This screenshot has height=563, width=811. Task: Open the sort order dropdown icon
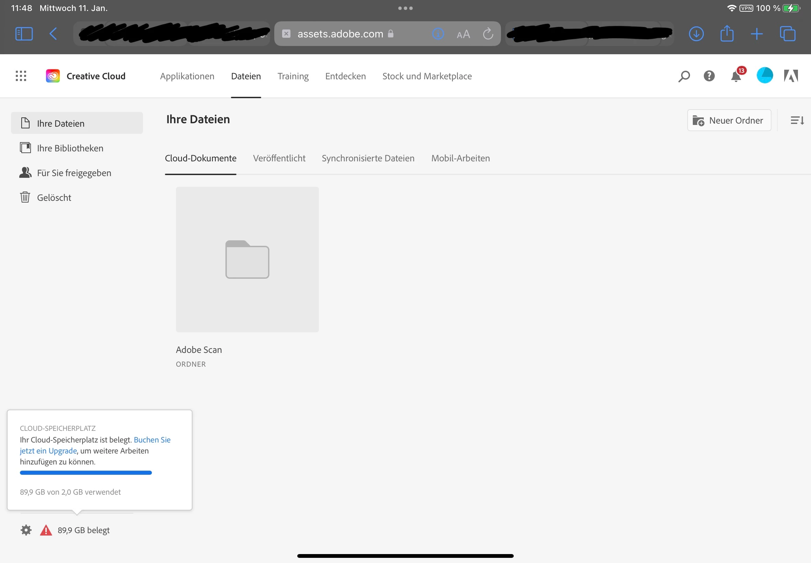tap(797, 120)
